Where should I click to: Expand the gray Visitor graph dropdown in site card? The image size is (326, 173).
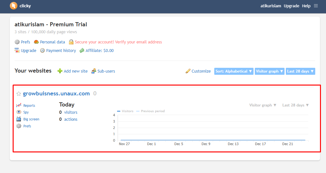pos(263,105)
